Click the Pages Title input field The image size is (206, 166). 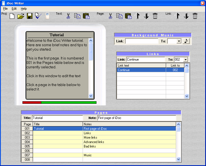point(57,118)
